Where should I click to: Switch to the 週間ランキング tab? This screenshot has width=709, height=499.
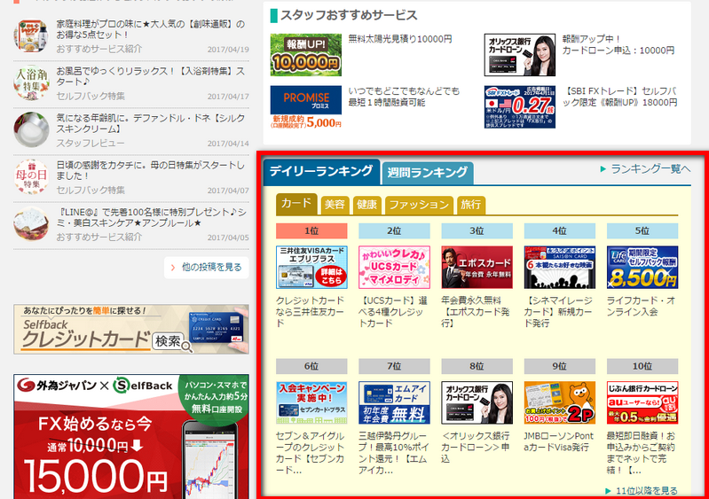pos(427,172)
